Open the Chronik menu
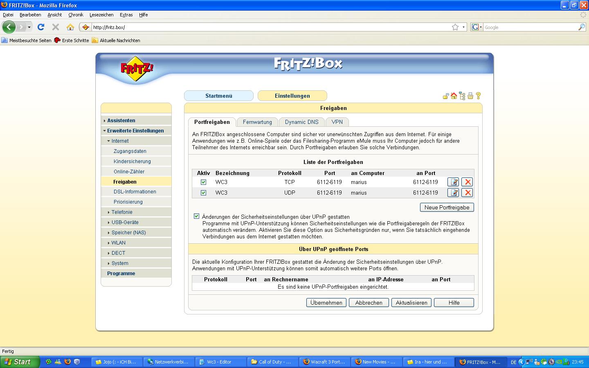Viewport: 589px width, 368px height. click(76, 15)
